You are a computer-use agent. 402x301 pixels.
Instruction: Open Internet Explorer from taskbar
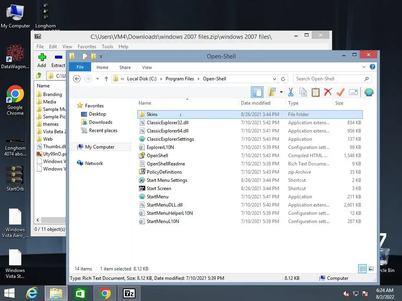pyautogui.click(x=32, y=293)
